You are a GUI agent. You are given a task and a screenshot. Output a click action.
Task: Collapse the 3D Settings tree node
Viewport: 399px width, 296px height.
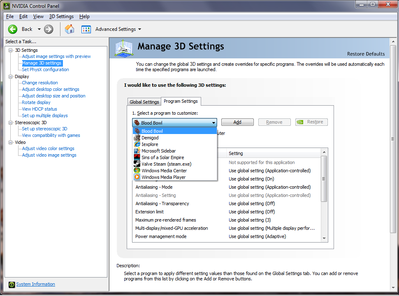coord(11,50)
